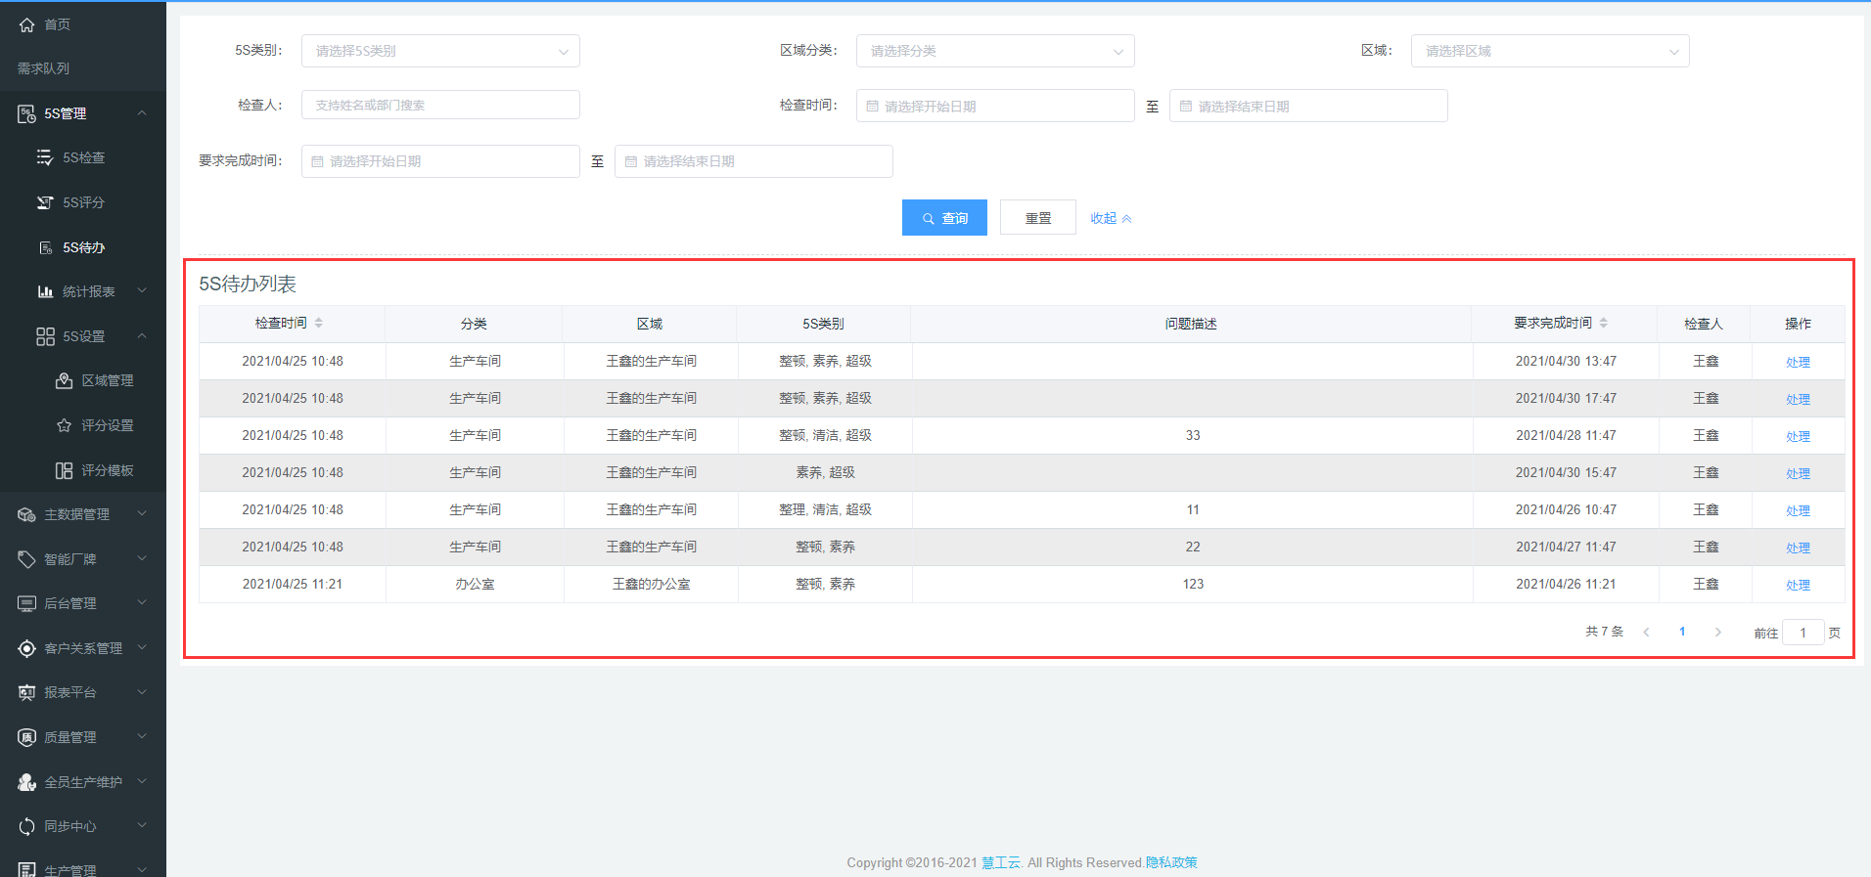This screenshot has height=877, width=1871.
Task: Click the 5S评分 scoring icon
Action: [45, 202]
